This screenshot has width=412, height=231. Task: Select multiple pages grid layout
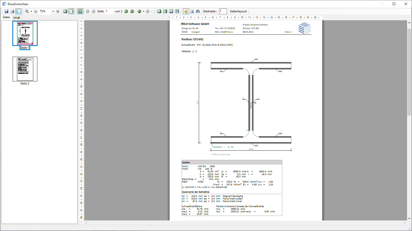177,11
